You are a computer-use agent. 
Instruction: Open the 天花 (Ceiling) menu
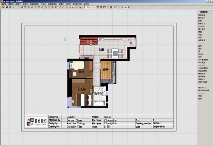click(43, 4)
